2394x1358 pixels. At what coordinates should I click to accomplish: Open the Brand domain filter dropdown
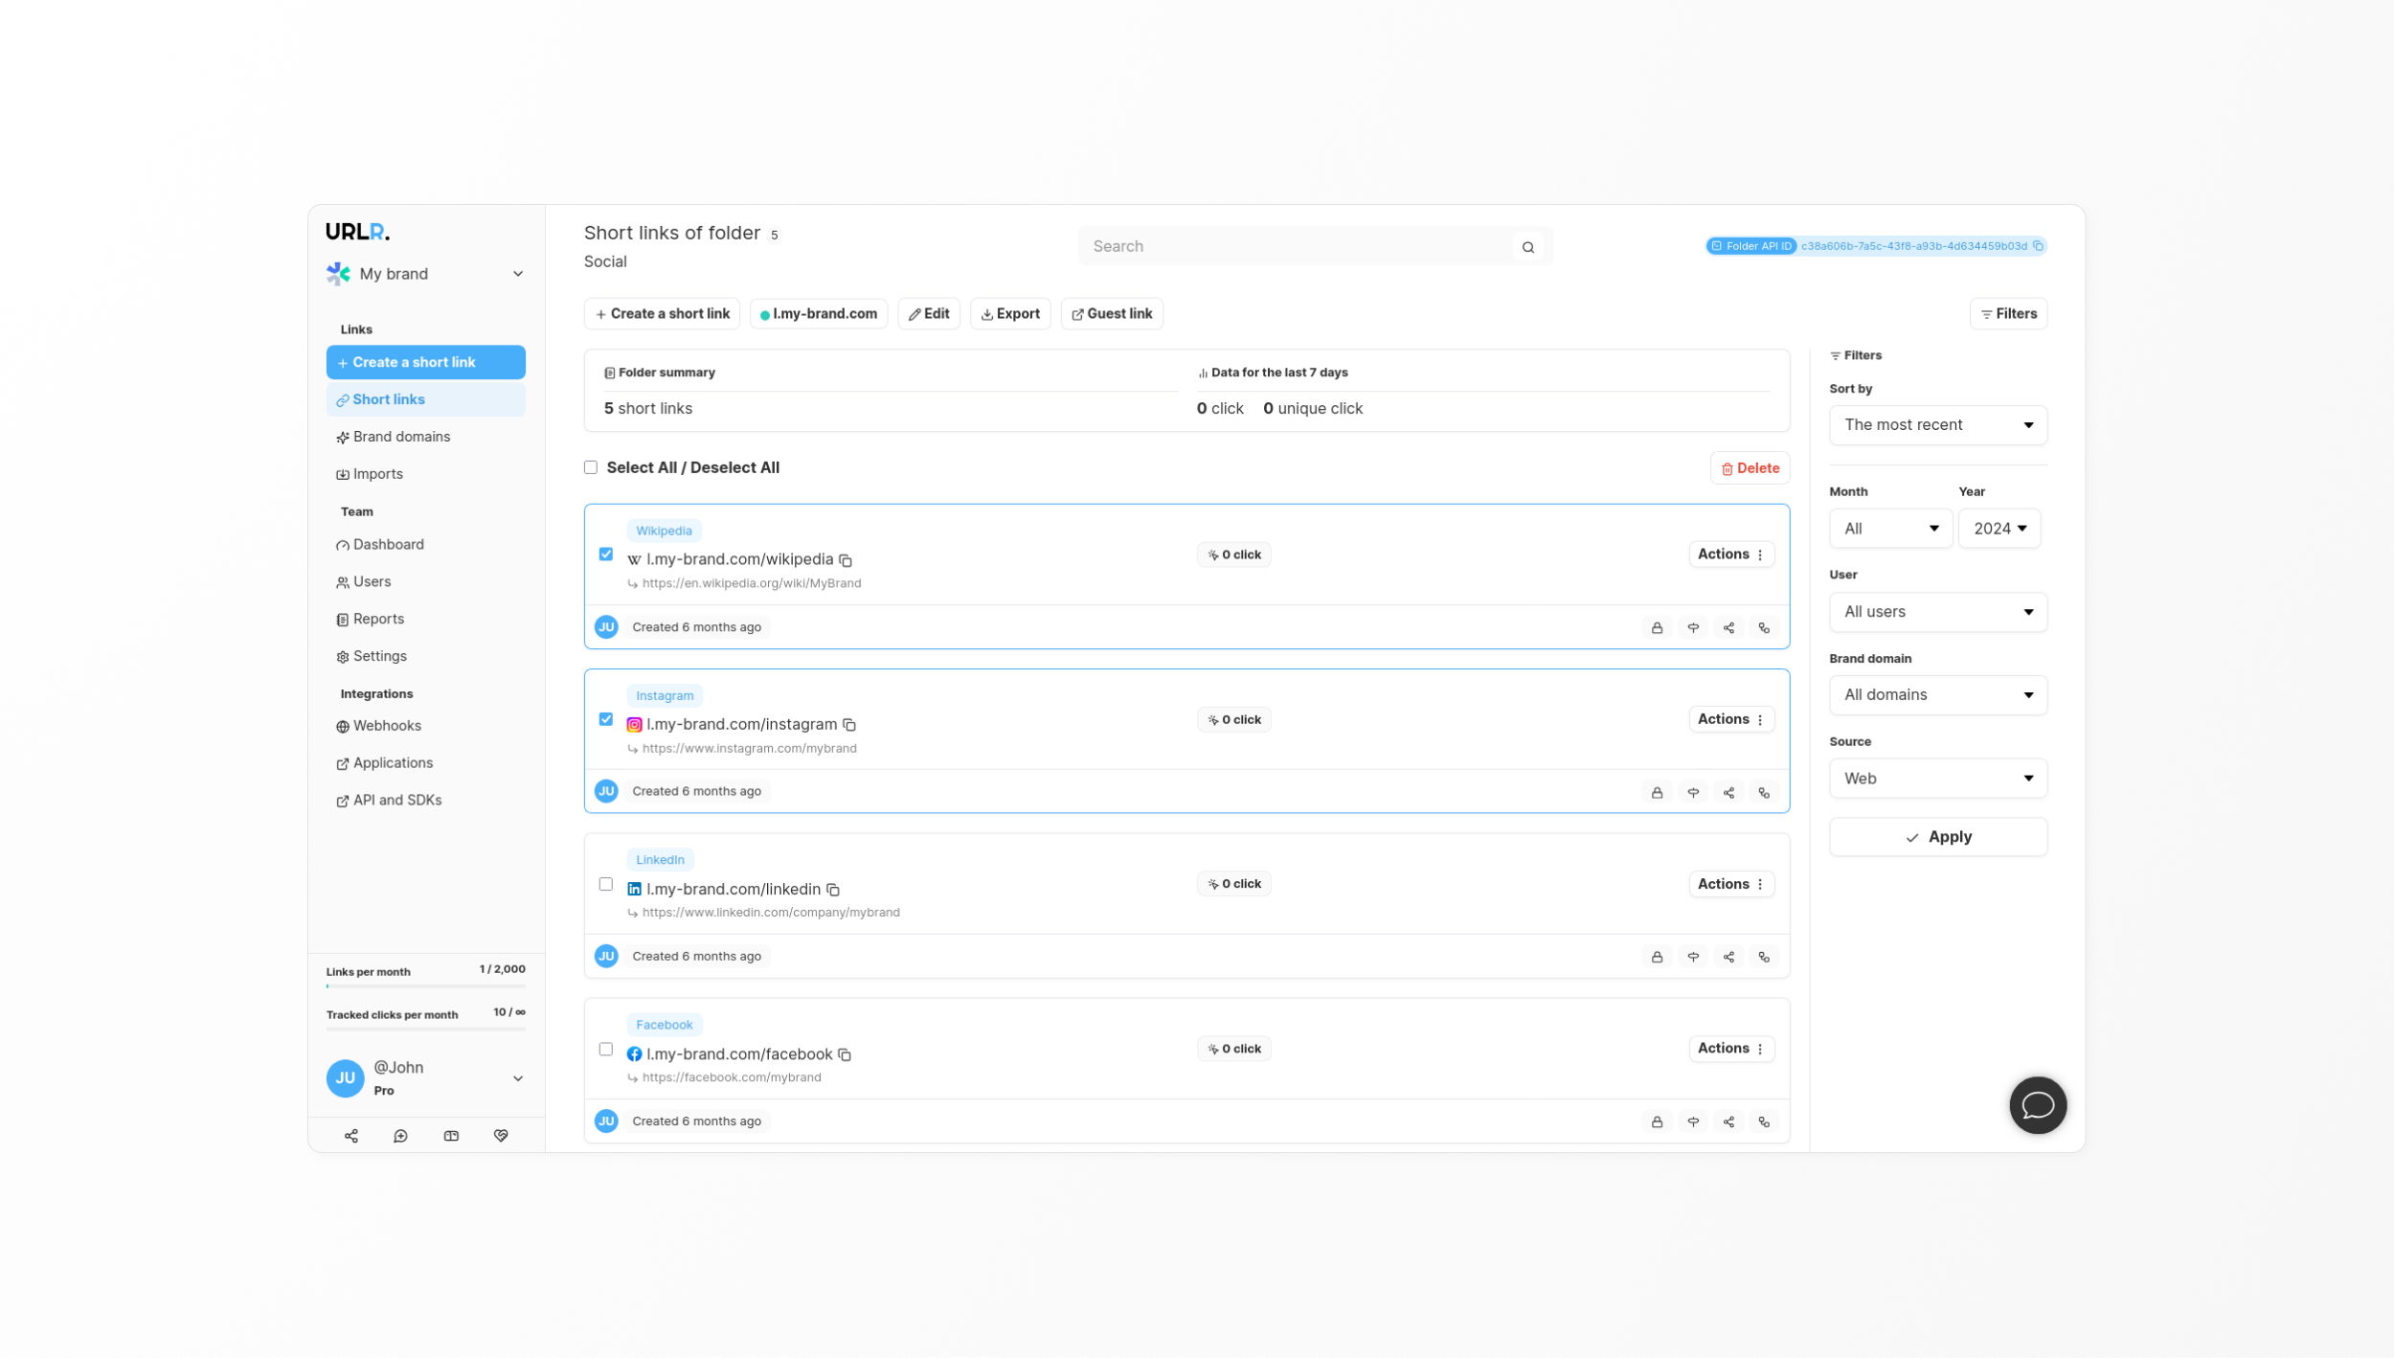[x=1938, y=695]
